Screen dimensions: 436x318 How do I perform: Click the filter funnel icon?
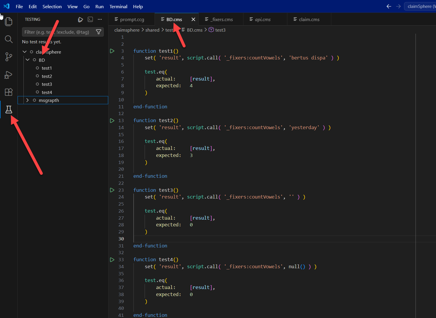[99, 32]
